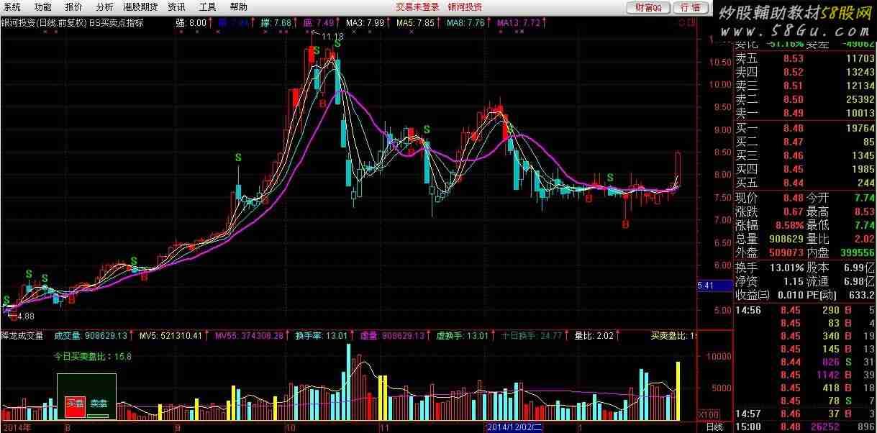Select the 卖一 ask row

805,113
